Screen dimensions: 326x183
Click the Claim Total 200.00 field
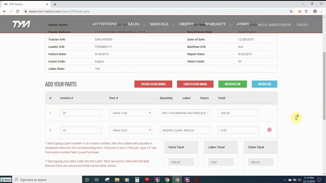pyautogui.click(x=261, y=162)
